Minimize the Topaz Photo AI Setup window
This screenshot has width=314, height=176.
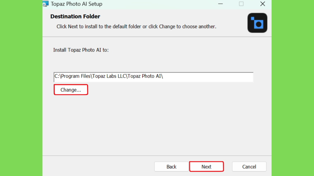tap(220, 4)
